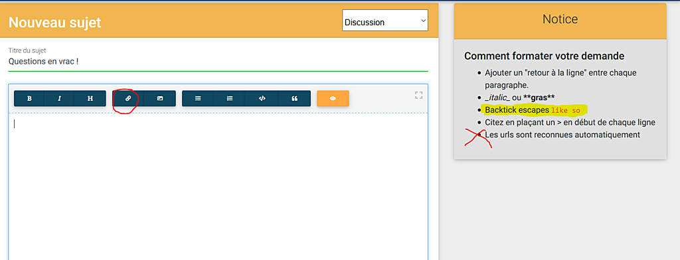The width and height of the screenshot is (680, 260).
Task: Create a numbered list
Action: tap(230, 98)
